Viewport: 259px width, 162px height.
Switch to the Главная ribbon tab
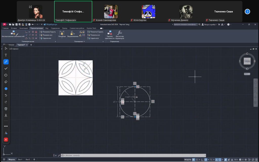coord(5,28)
